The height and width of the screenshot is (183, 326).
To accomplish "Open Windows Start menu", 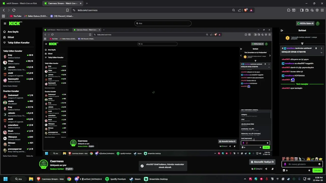I will tap(5, 179).
